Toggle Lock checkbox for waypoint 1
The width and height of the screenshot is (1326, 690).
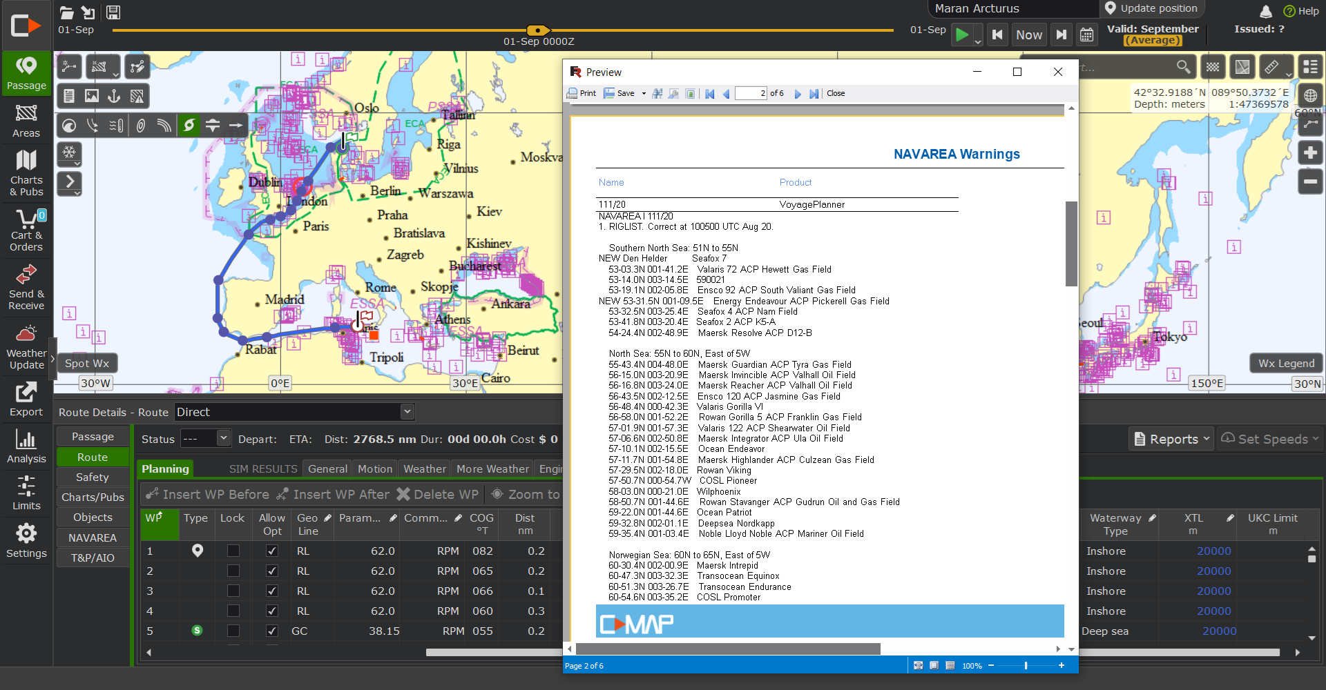(233, 551)
